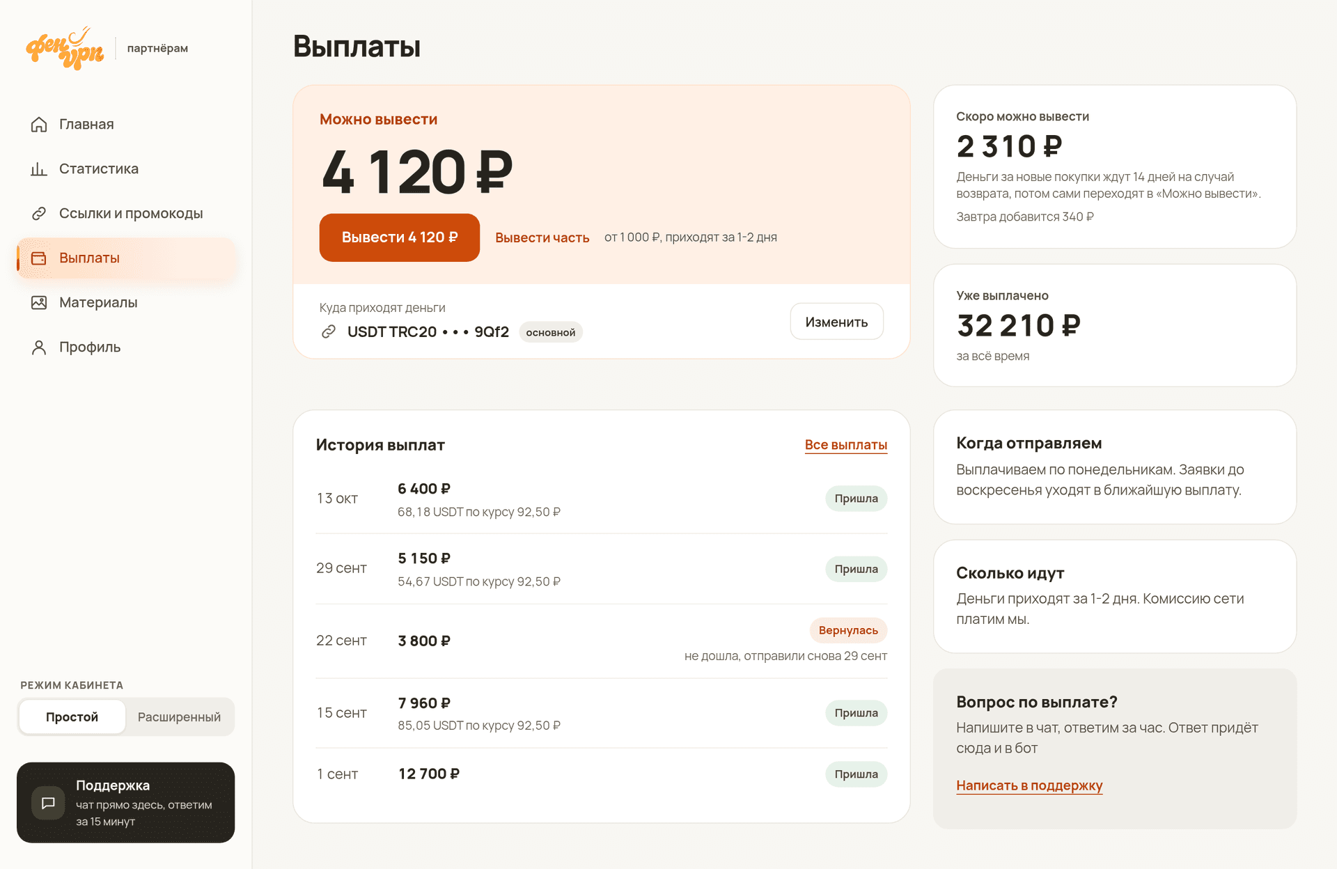Open the Поддержка chat card
This screenshot has width=1337, height=869.
(126, 803)
